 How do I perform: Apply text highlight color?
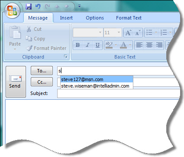click(109, 45)
